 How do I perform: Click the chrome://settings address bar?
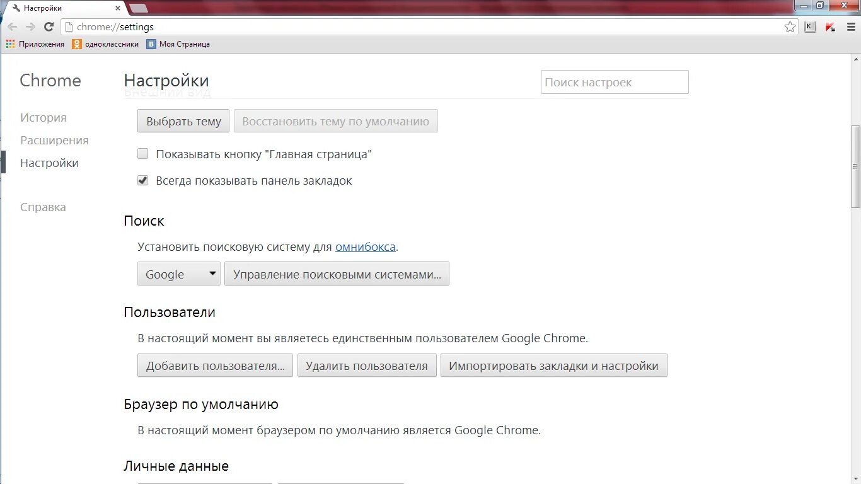422,27
